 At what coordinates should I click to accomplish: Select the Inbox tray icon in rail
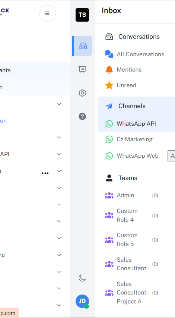pos(83,46)
